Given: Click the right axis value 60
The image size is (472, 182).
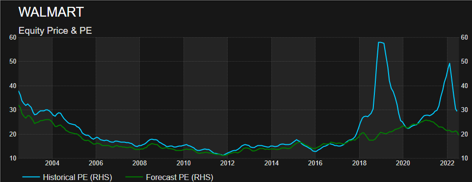Looking at the screenshot, I should 464,37.
